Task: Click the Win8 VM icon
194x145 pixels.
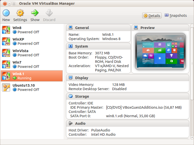Action: coord(6,30)
